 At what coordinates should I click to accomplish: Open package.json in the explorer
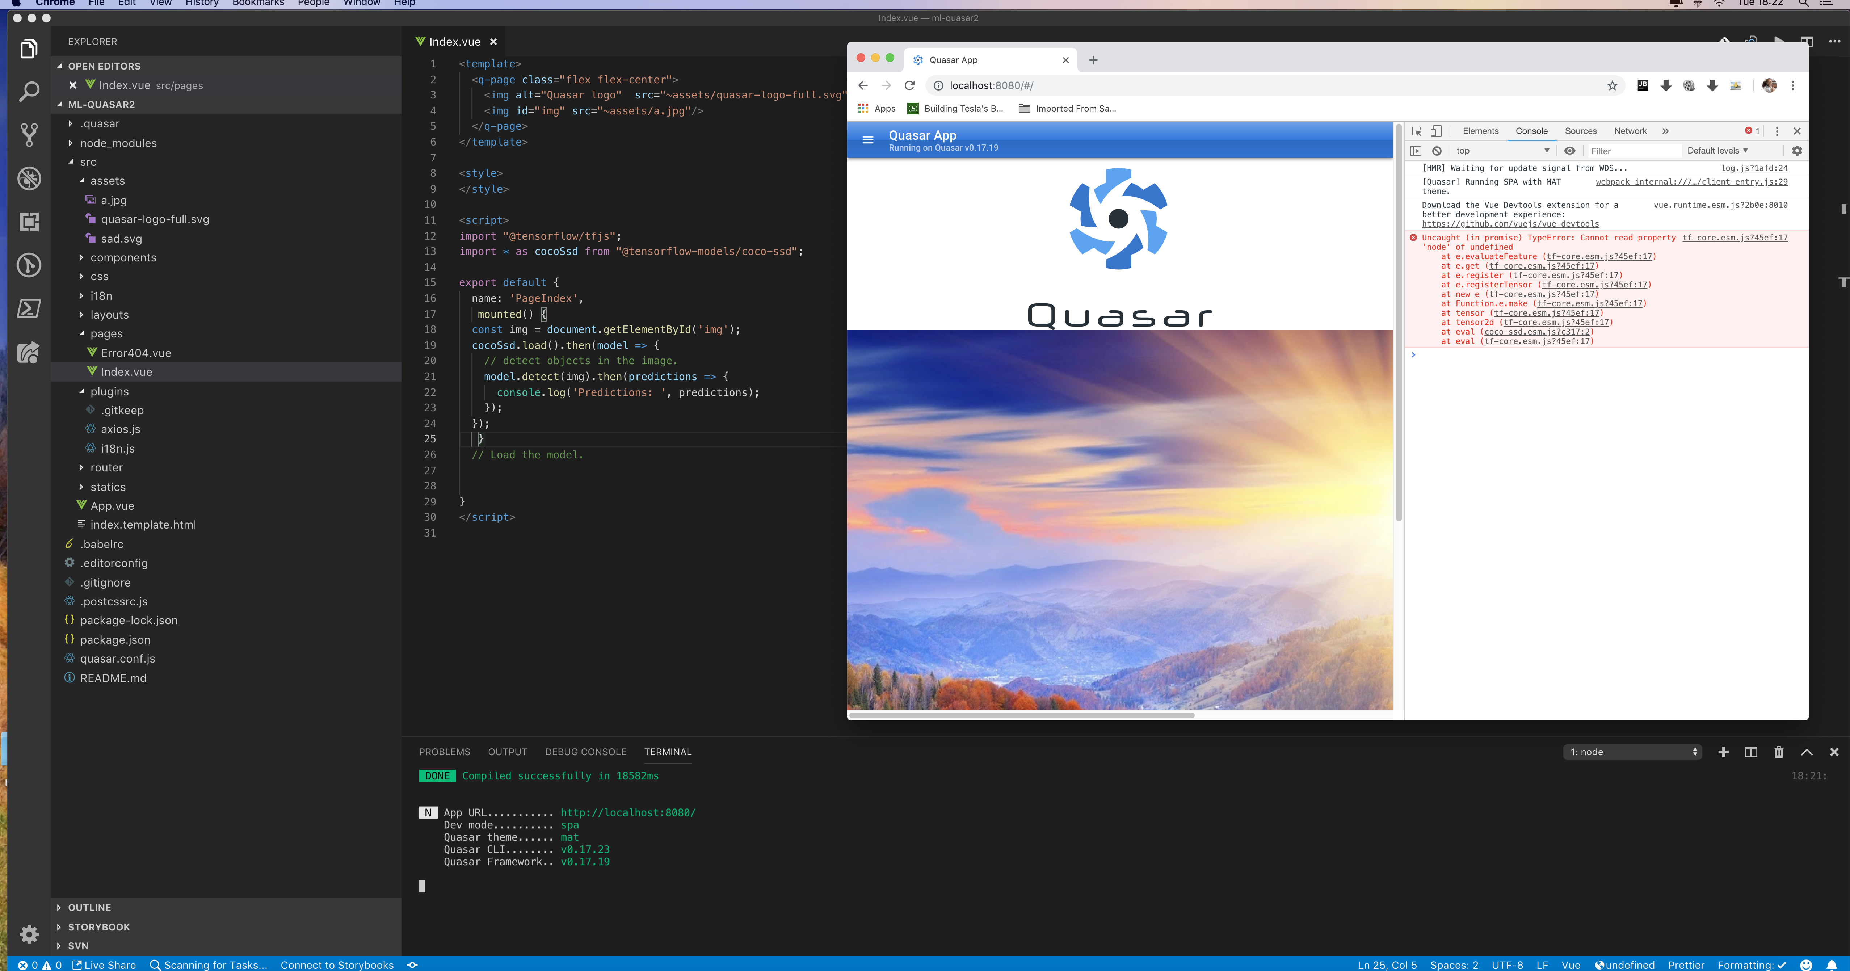coord(115,639)
